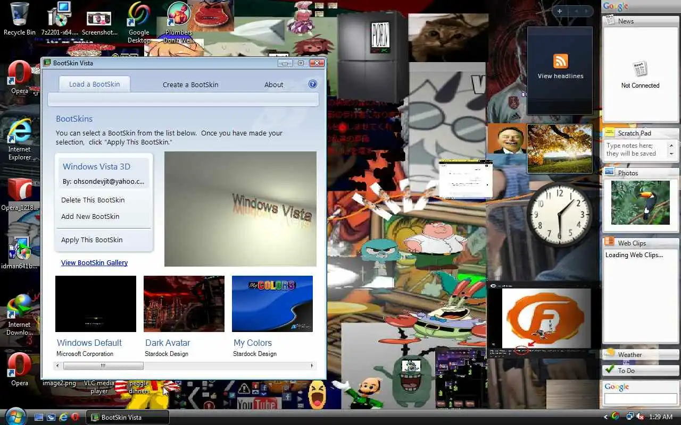The width and height of the screenshot is (681, 425).
Task: Select the My Colors bootskin thumbnail
Action: 272,304
